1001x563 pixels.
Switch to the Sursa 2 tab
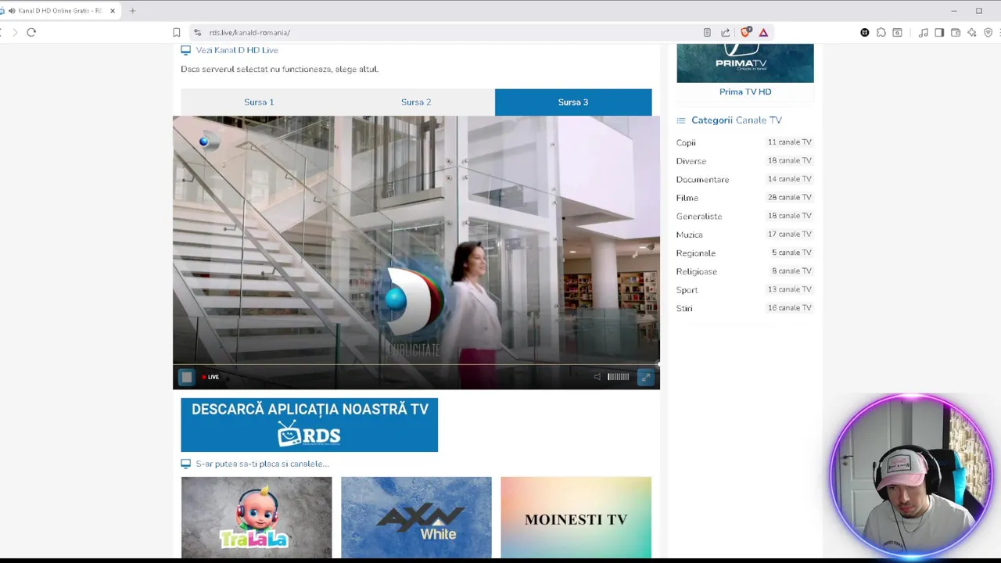(x=416, y=102)
